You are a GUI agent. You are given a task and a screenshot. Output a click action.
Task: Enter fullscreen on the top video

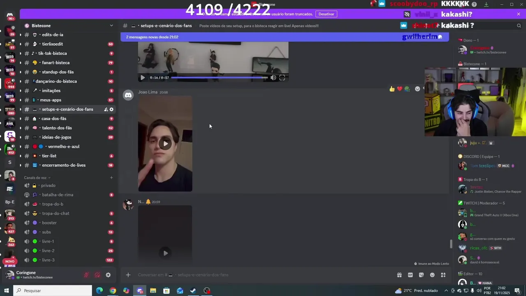[282, 77]
